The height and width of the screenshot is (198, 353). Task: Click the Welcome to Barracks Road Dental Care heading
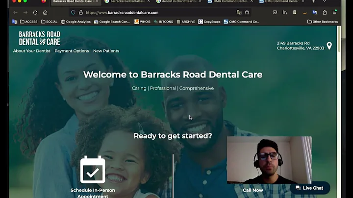pos(173,74)
